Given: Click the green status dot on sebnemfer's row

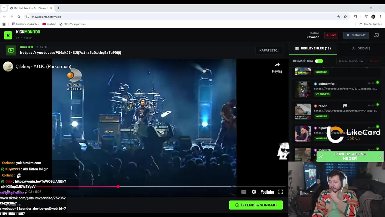Looking at the screenshot, I should [377, 83].
